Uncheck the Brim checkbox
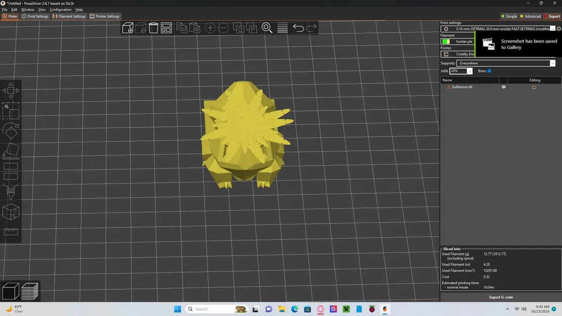Viewport: 562px width, 316px height. (489, 71)
